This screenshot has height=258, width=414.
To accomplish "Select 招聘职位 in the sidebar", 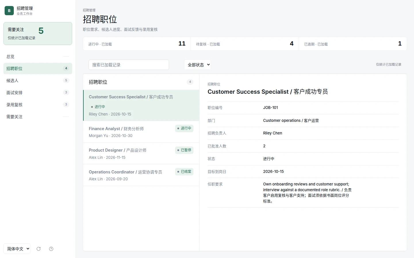I will [38, 69].
